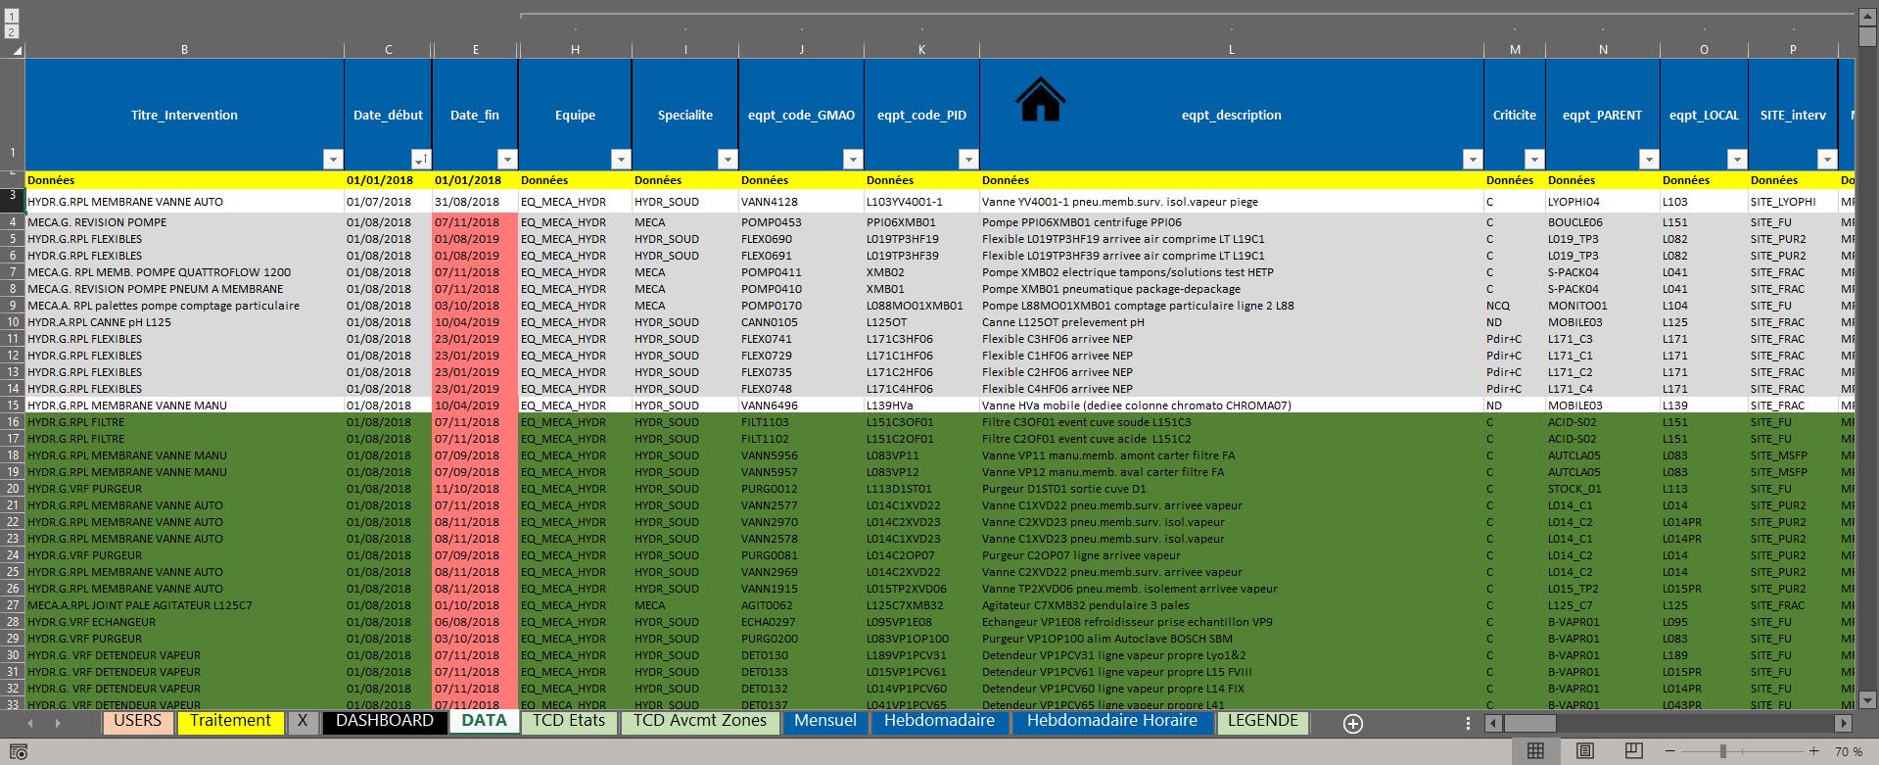Switch to the Mensuel sheet tab
Image resolution: width=1879 pixels, height=765 pixels.
[825, 721]
